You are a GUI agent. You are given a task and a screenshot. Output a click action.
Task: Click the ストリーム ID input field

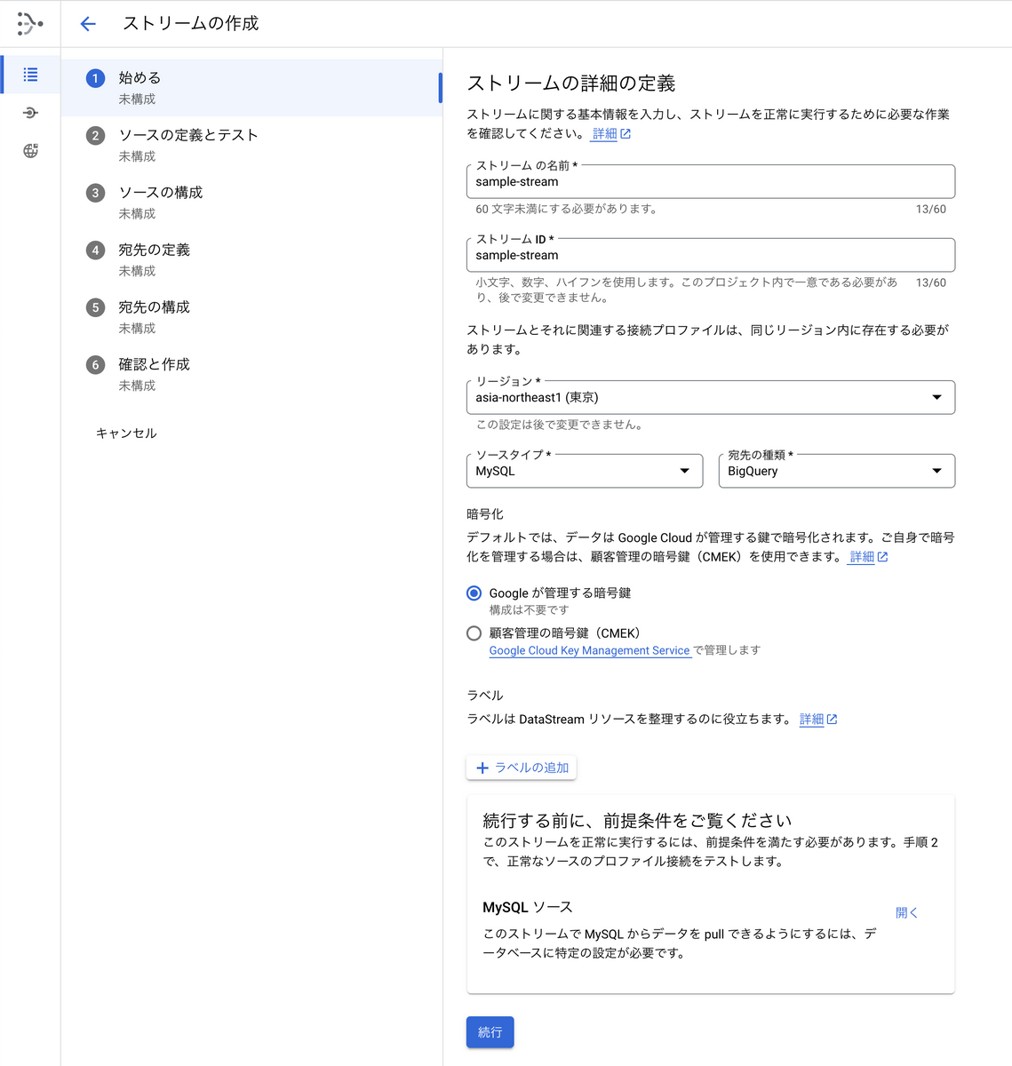711,255
